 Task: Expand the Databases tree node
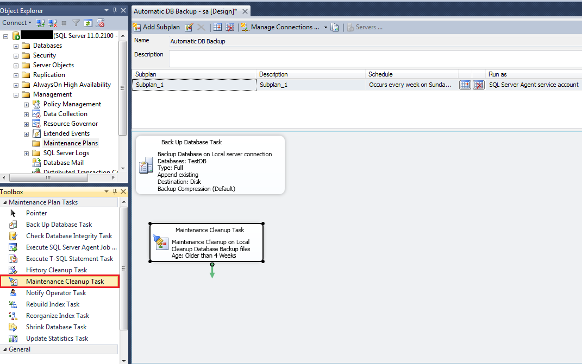tap(16, 46)
